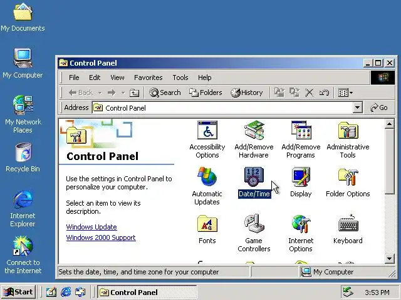Open the Tools menu

tap(180, 77)
